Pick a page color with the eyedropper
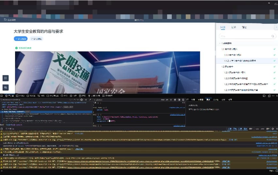Screen dimensions: 278x175 [x=90, y=100]
